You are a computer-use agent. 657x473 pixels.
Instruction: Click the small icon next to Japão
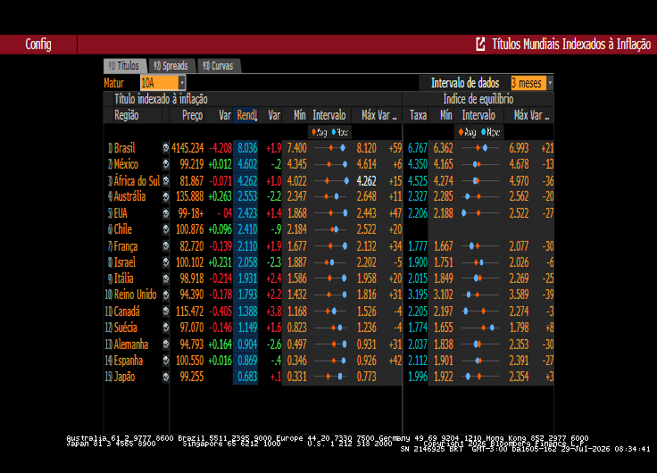click(x=166, y=377)
